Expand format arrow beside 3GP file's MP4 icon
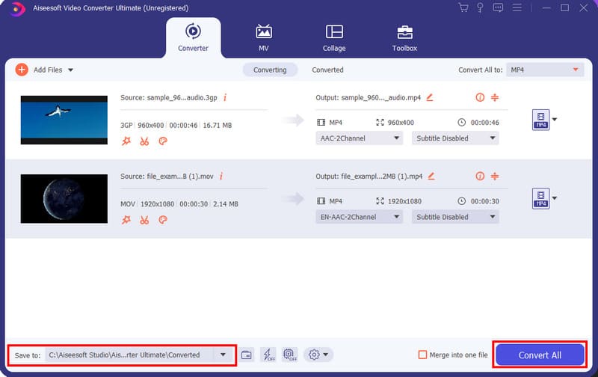 pyautogui.click(x=555, y=120)
